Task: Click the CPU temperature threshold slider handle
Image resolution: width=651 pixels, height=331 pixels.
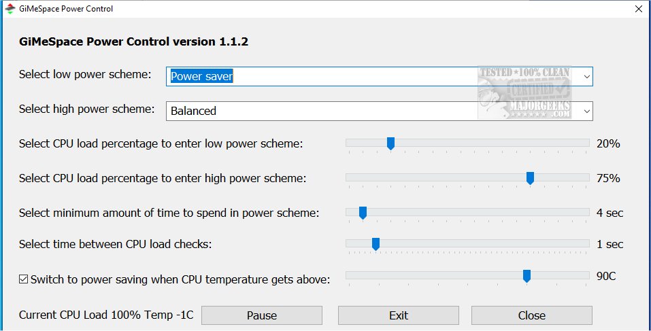Action: tap(527, 275)
